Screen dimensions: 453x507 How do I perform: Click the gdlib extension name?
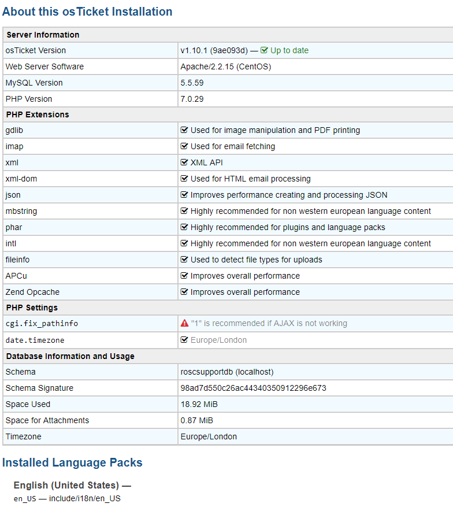pyautogui.click(x=14, y=130)
